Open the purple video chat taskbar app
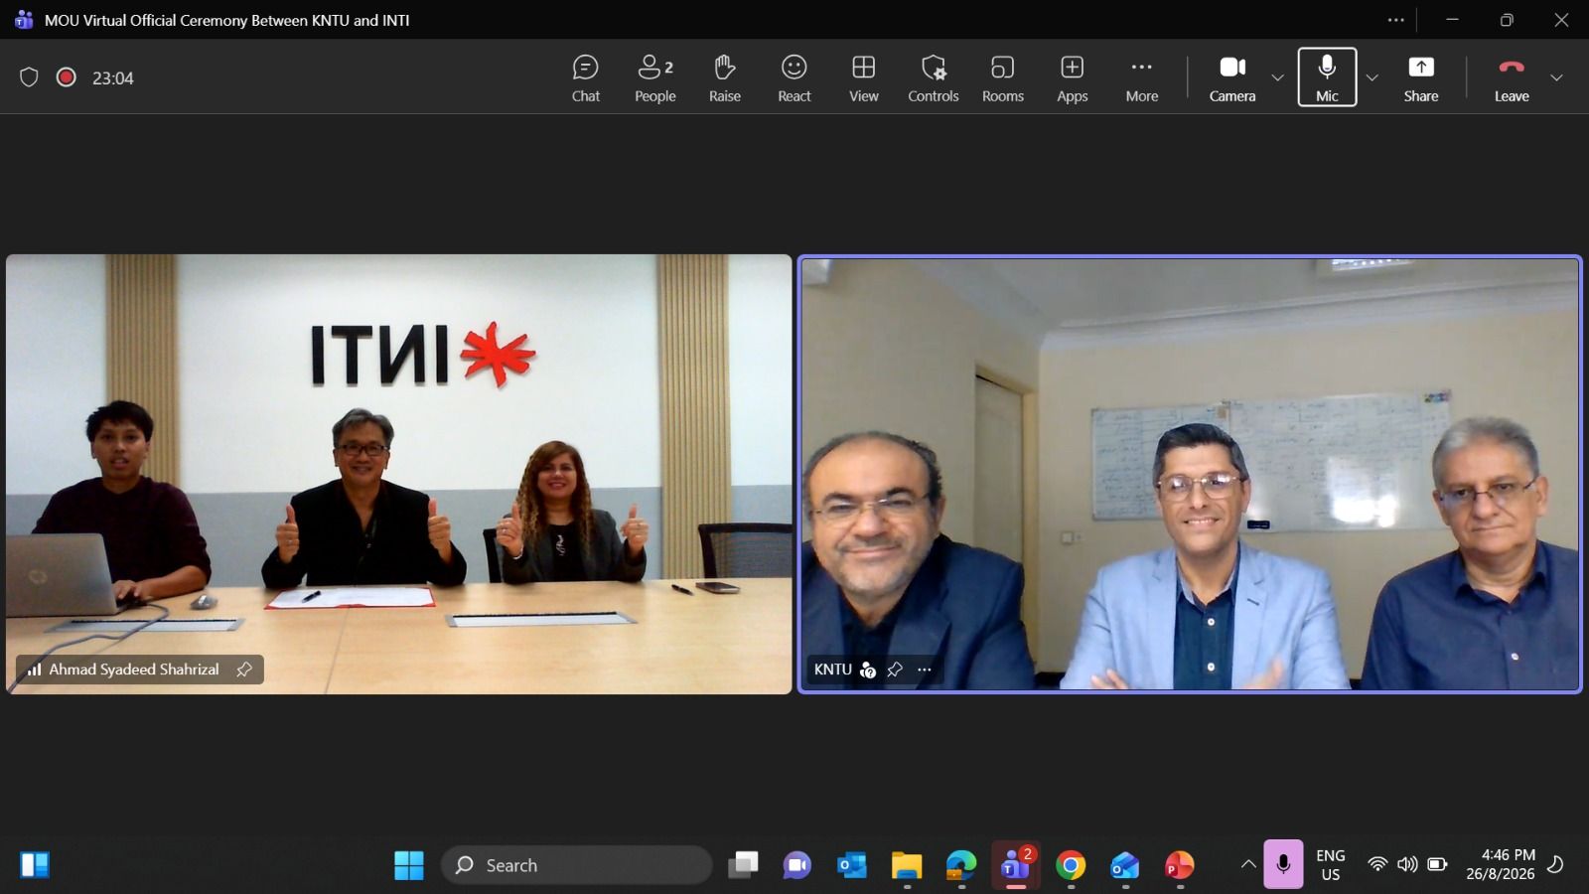The height and width of the screenshot is (894, 1589). (797, 865)
